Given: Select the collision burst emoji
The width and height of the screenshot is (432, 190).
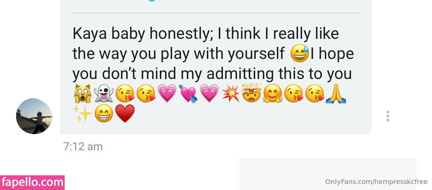Looking at the screenshot, I should 230,94.
